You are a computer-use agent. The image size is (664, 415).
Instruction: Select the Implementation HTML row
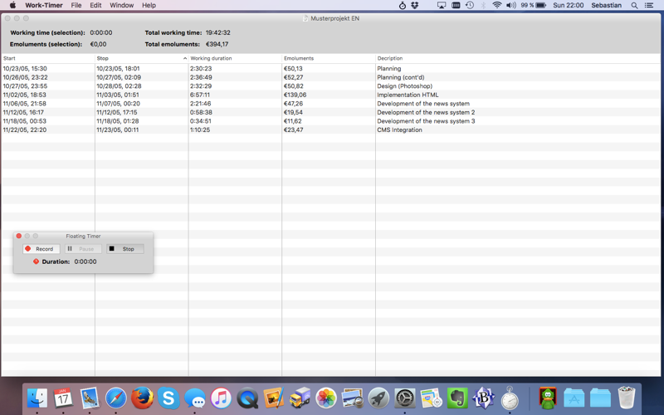[330, 95]
